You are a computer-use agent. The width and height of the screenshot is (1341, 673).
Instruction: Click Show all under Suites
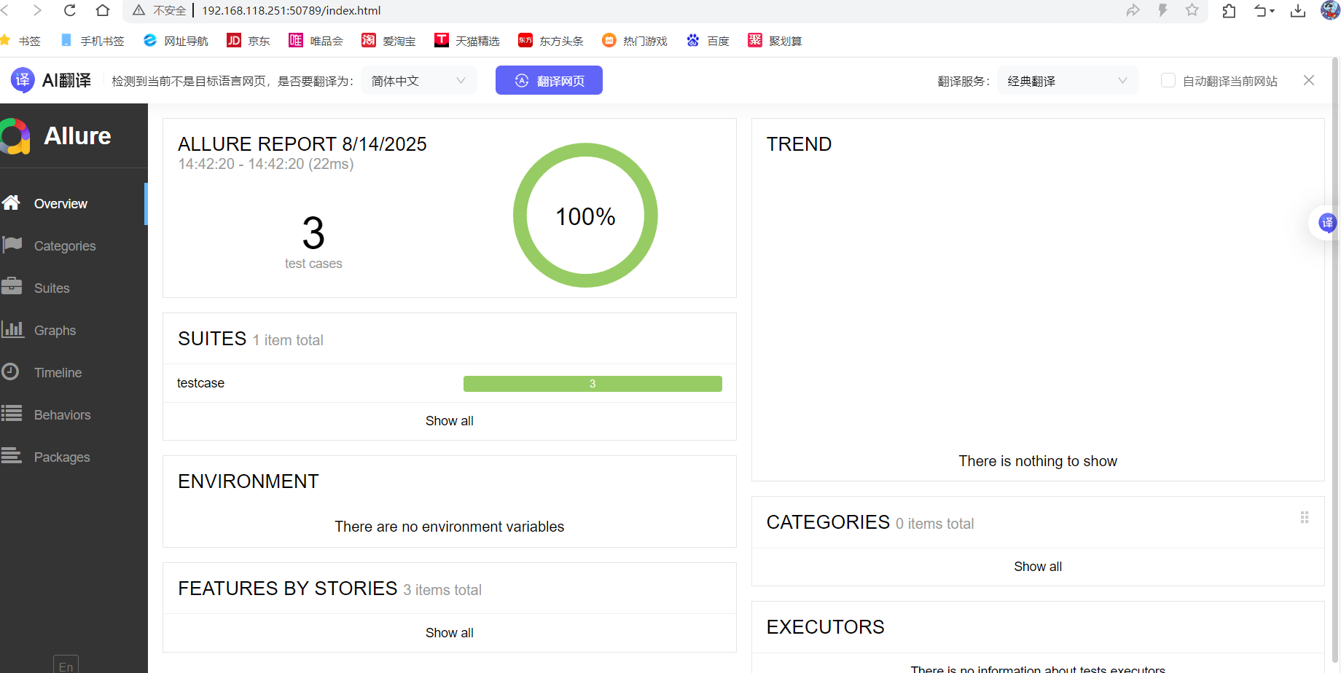(x=450, y=421)
